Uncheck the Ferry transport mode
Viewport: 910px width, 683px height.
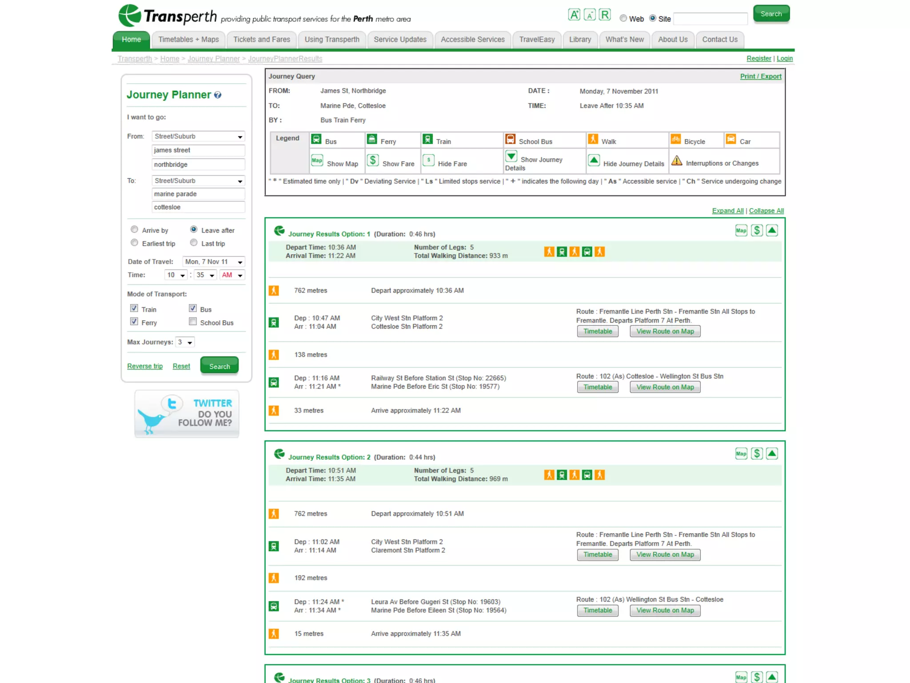[134, 321]
